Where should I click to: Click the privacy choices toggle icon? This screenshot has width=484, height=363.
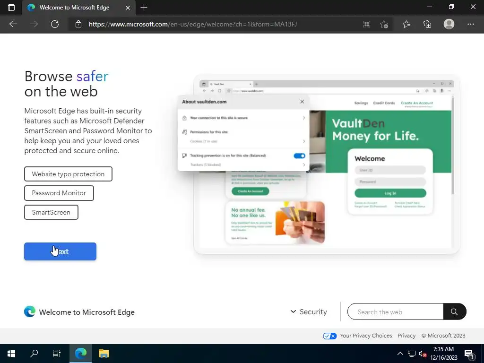click(329, 336)
